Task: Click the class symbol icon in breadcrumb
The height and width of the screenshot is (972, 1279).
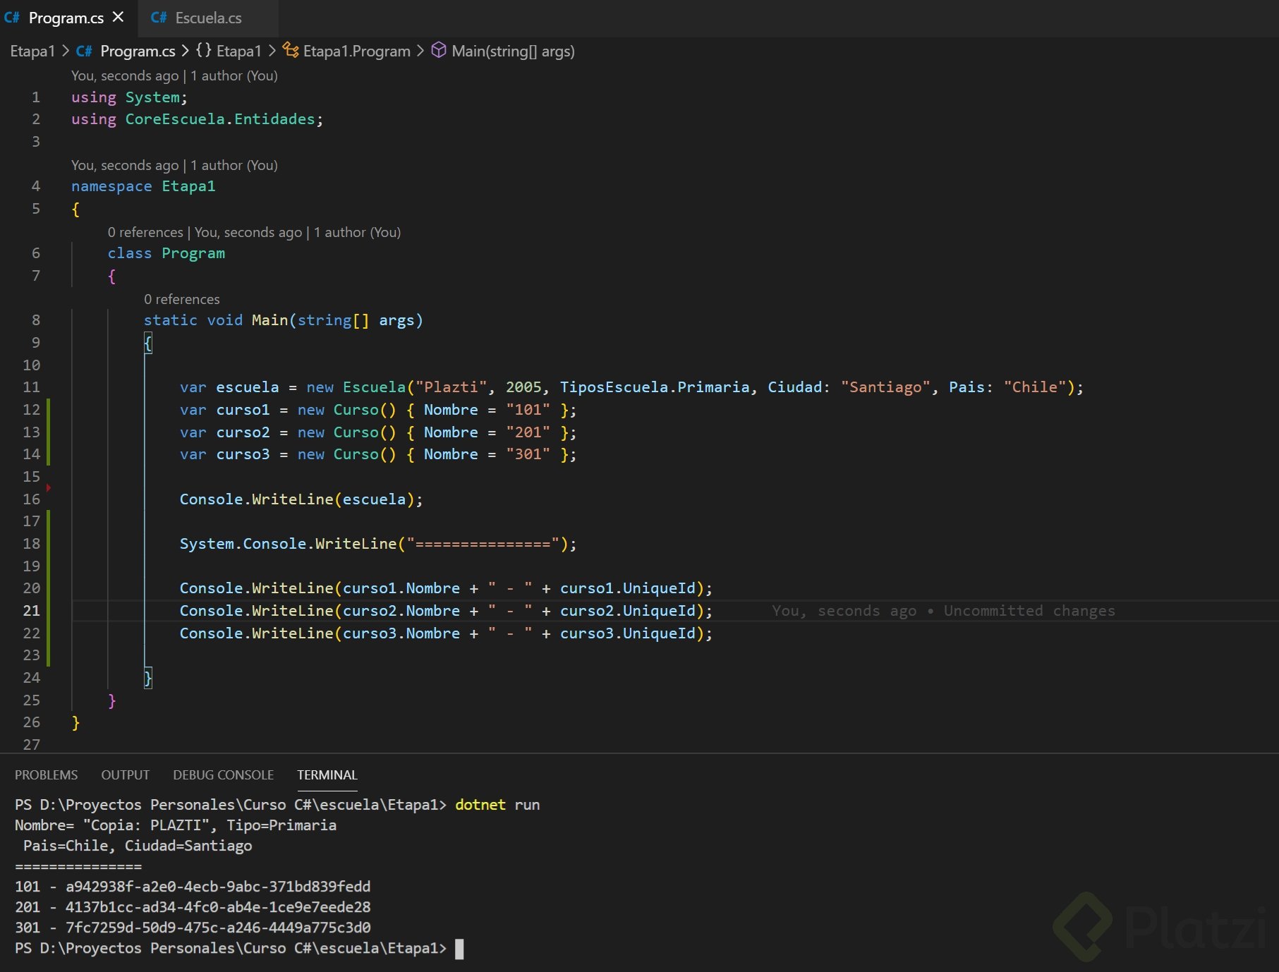Action: pos(291,50)
